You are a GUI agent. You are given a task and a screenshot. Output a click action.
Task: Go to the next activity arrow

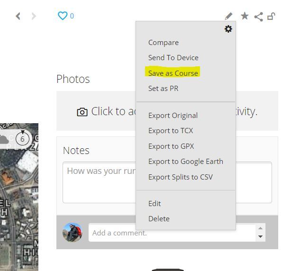(34, 16)
